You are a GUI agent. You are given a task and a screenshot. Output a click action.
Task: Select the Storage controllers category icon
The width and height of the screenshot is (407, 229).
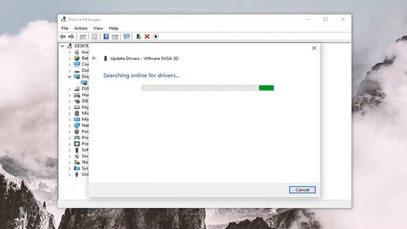coord(77,162)
